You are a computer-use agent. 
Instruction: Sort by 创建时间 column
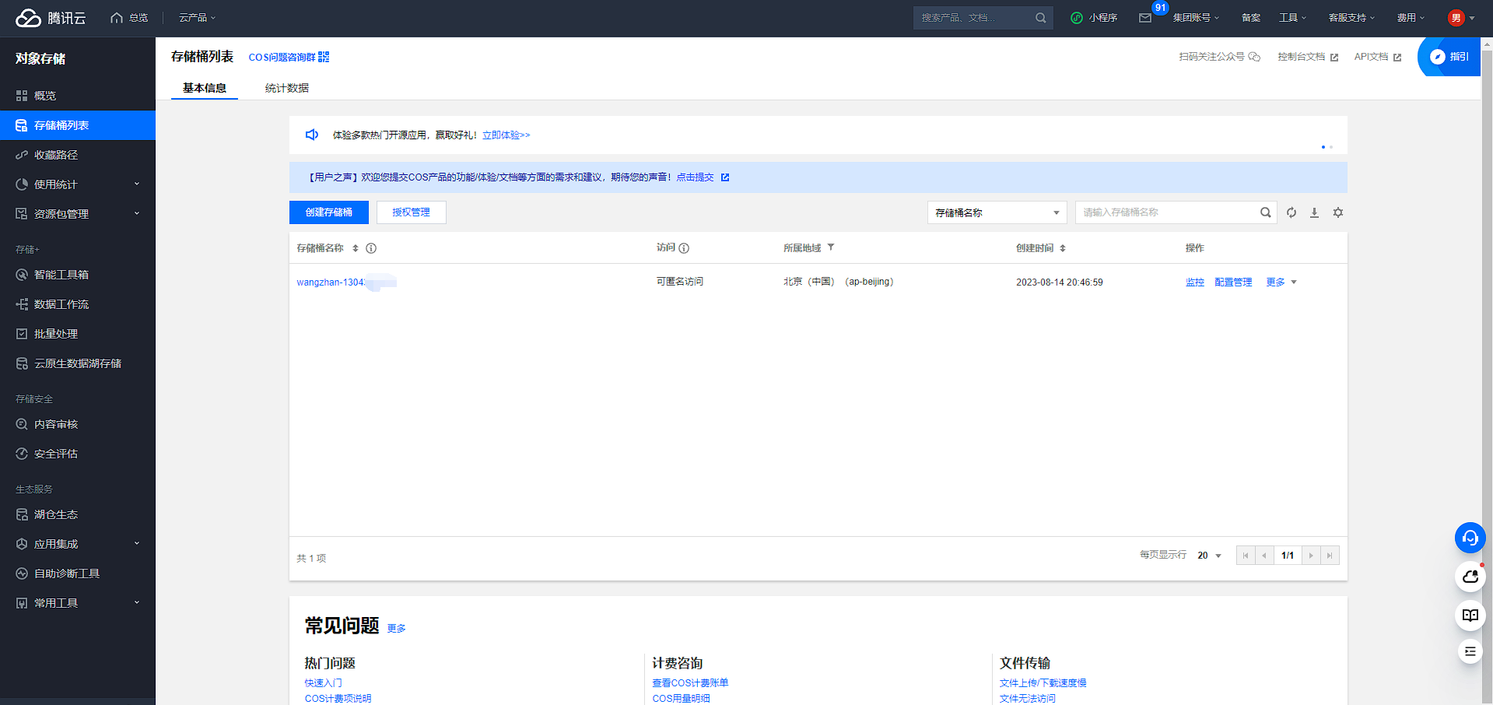pos(1063,248)
